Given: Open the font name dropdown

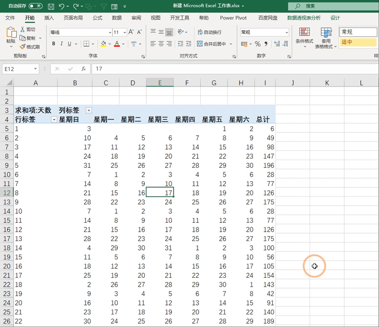Looking at the screenshot, I should (x=110, y=32).
